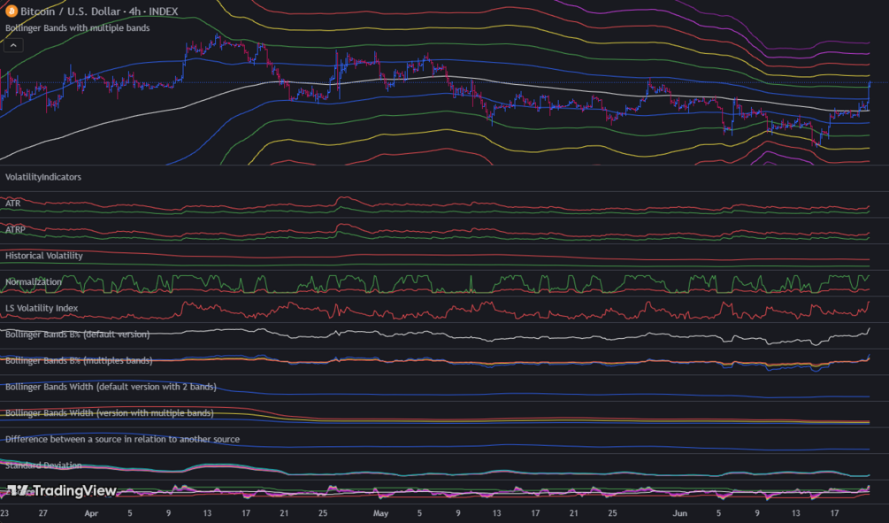Select the ATR indicator label
The width and height of the screenshot is (889, 523).
click(13, 203)
